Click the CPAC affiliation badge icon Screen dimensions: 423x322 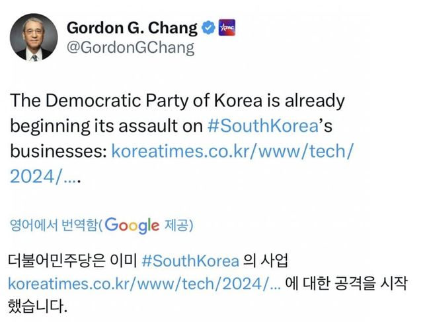pyautogui.click(x=227, y=28)
